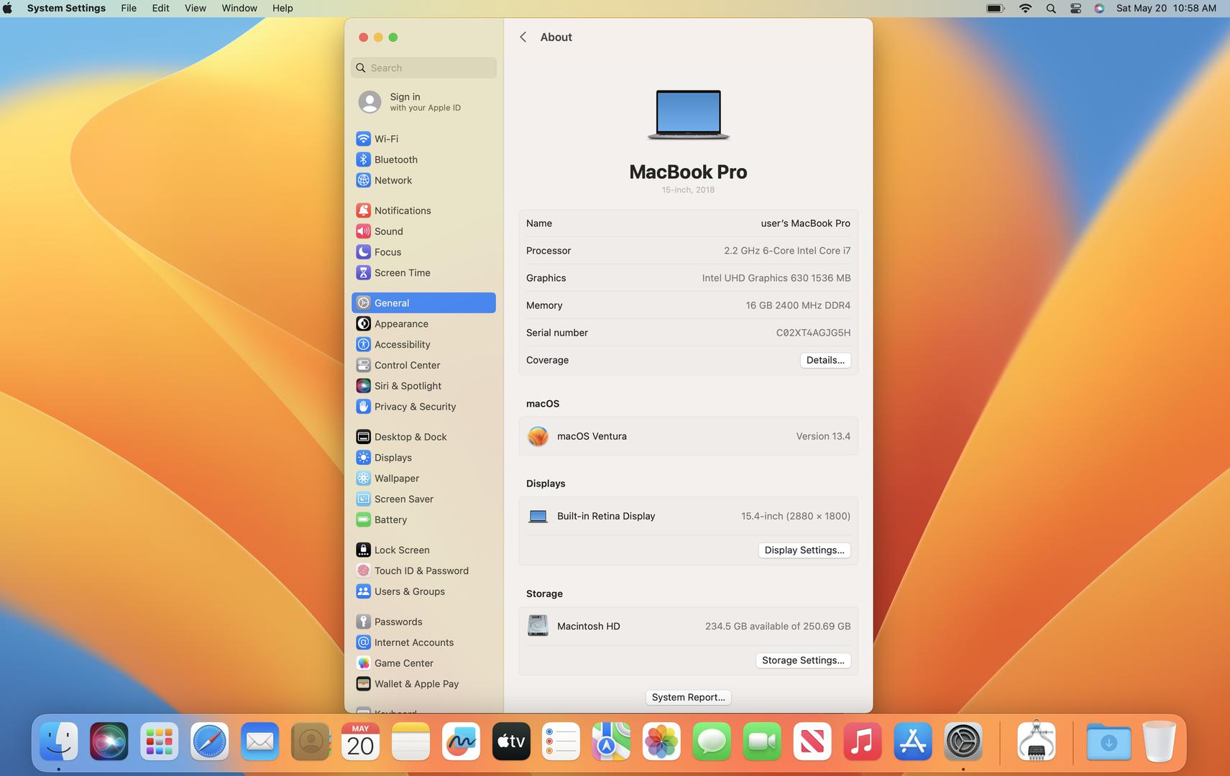Open the File menu

tap(129, 9)
